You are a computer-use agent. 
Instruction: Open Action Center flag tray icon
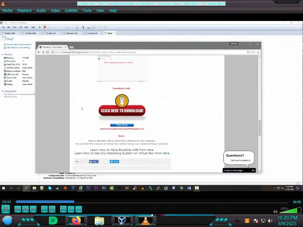[256, 220]
